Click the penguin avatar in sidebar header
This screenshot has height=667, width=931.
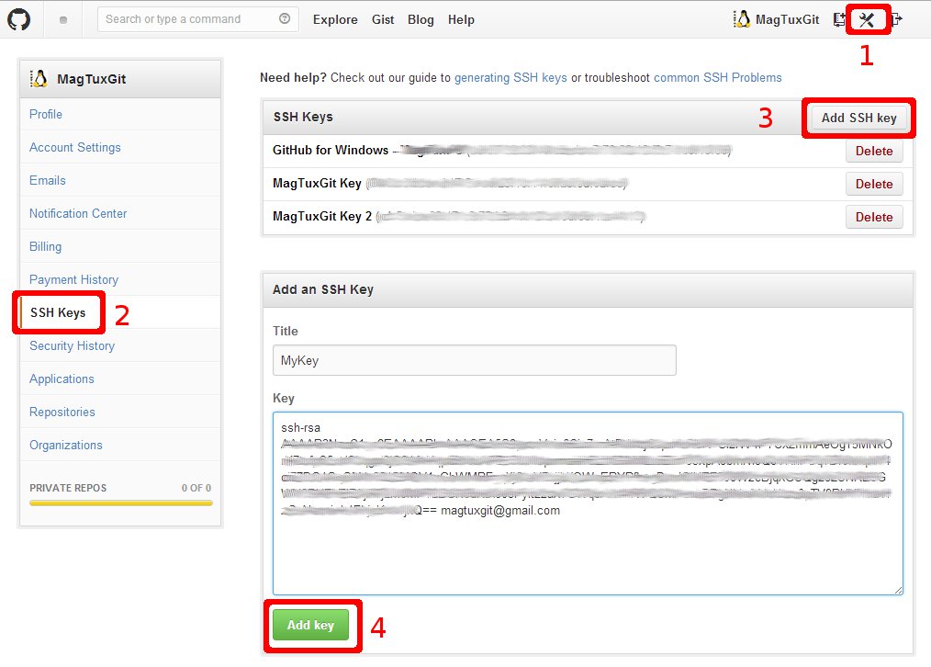pos(39,78)
